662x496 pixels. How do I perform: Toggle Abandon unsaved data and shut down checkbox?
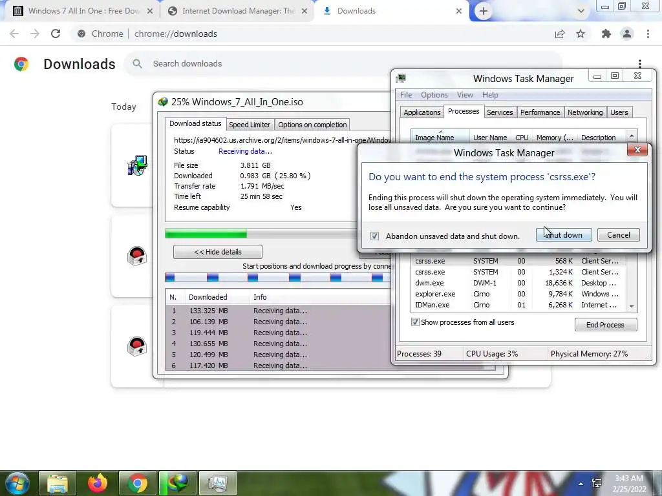(374, 236)
